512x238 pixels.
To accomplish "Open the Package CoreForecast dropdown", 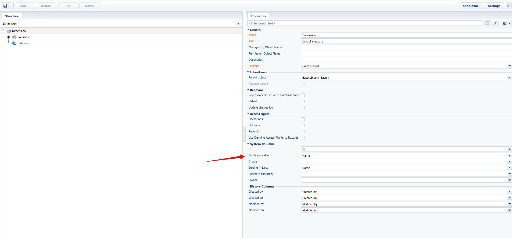I will pos(509,66).
